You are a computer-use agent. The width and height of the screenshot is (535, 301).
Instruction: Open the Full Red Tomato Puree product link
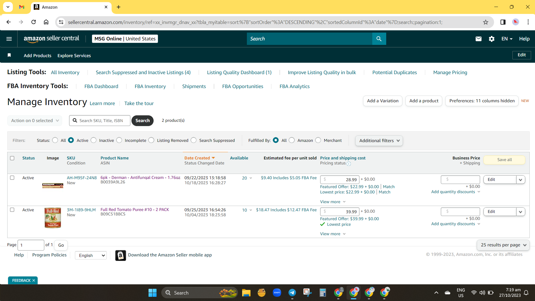point(135,210)
